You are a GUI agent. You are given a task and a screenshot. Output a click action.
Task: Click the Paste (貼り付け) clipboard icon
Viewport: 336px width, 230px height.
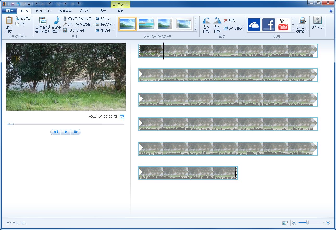tap(9, 21)
